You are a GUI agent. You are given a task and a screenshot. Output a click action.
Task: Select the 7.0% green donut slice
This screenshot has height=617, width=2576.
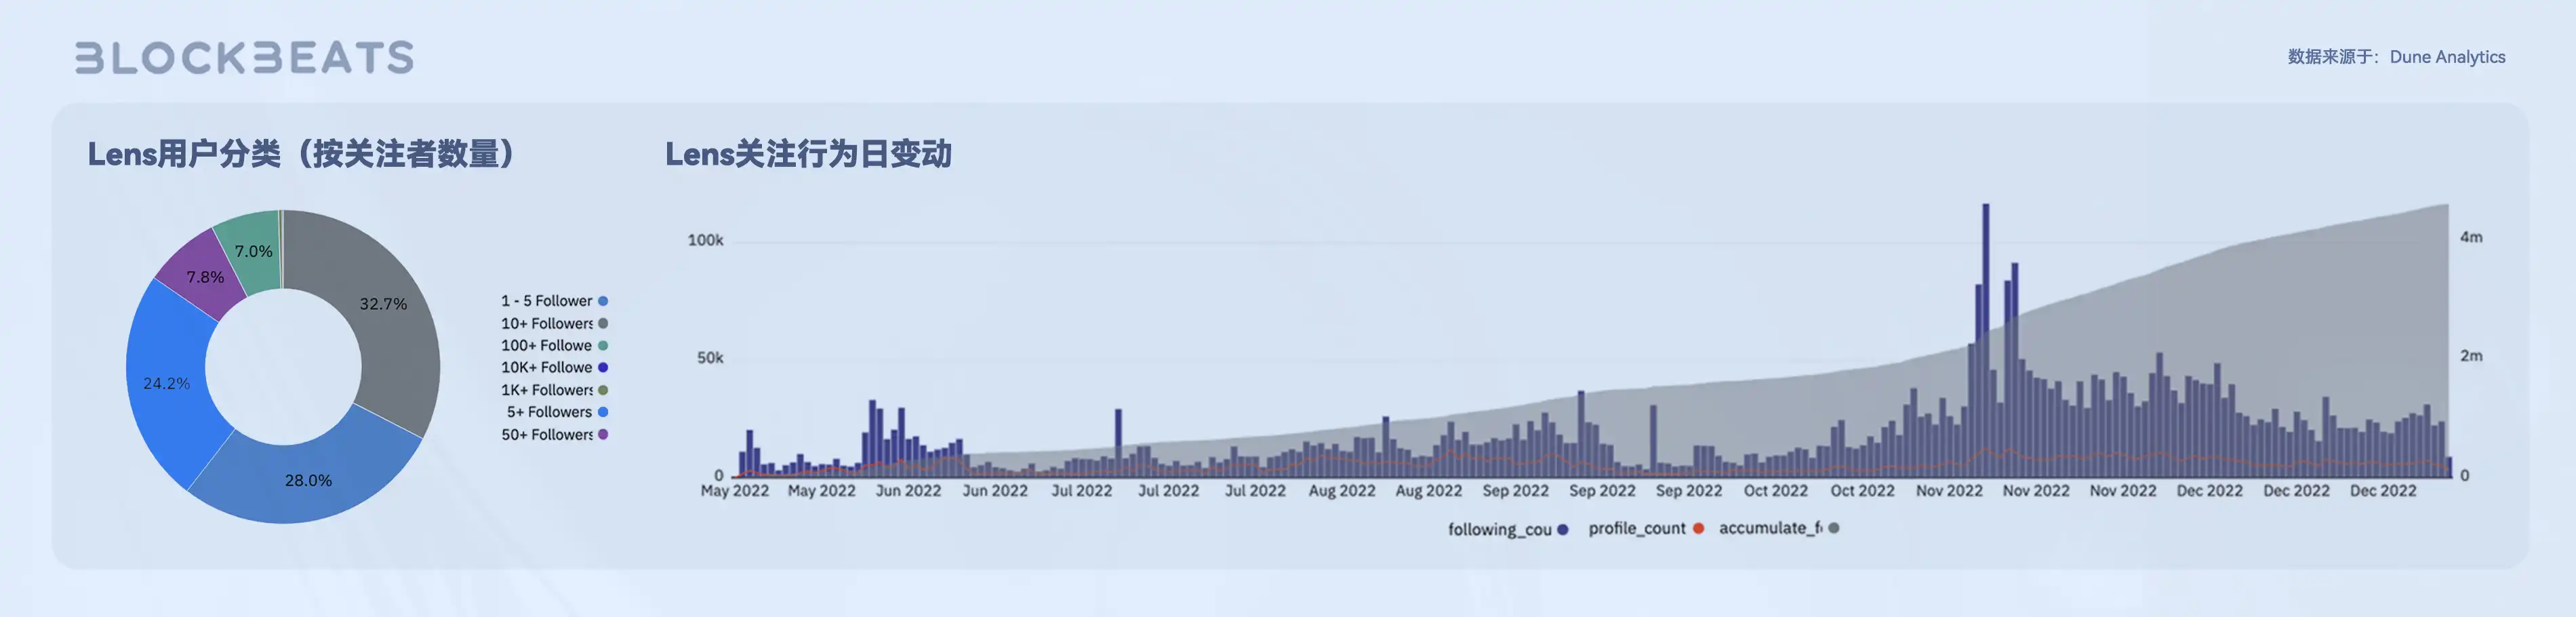click(252, 250)
